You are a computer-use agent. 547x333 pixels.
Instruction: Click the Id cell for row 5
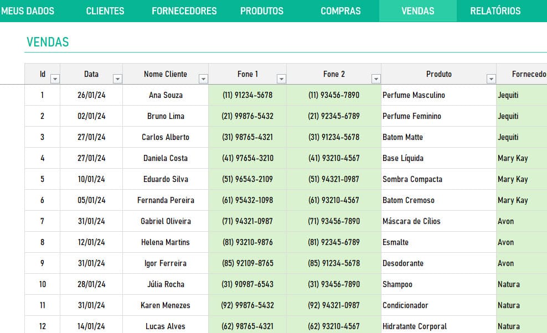pos(42,179)
